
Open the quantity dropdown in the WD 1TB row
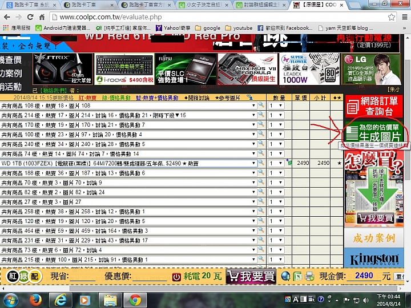point(276,163)
